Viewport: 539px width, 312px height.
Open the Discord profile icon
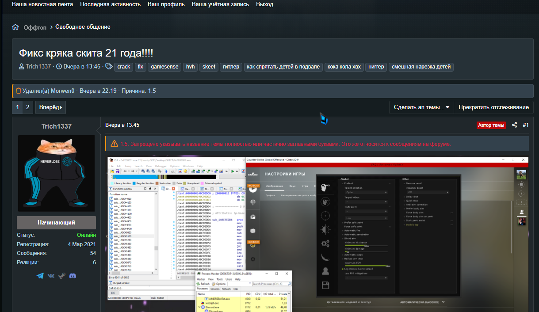point(73,276)
